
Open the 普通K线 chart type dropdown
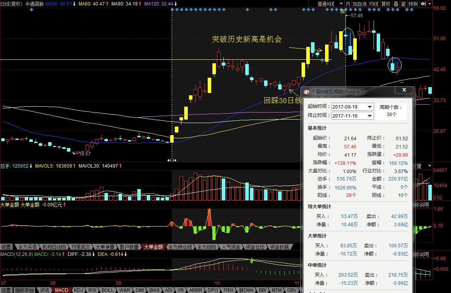pyautogui.click(x=329, y=4)
